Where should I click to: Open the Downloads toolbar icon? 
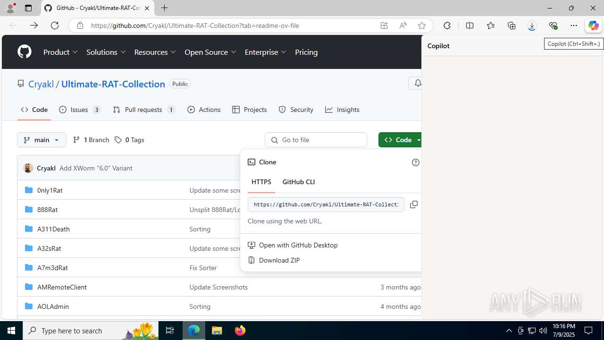pyautogui.click(x=532, y=25)
